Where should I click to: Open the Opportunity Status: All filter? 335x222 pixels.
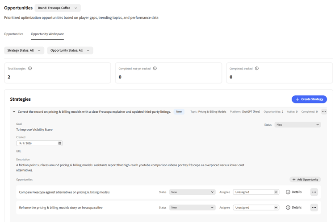70,50
